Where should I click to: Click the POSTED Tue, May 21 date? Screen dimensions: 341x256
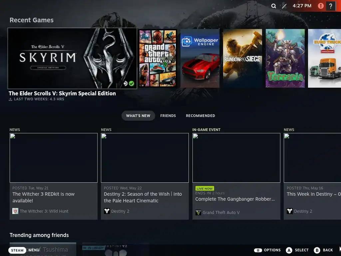(x=30, y=188)
